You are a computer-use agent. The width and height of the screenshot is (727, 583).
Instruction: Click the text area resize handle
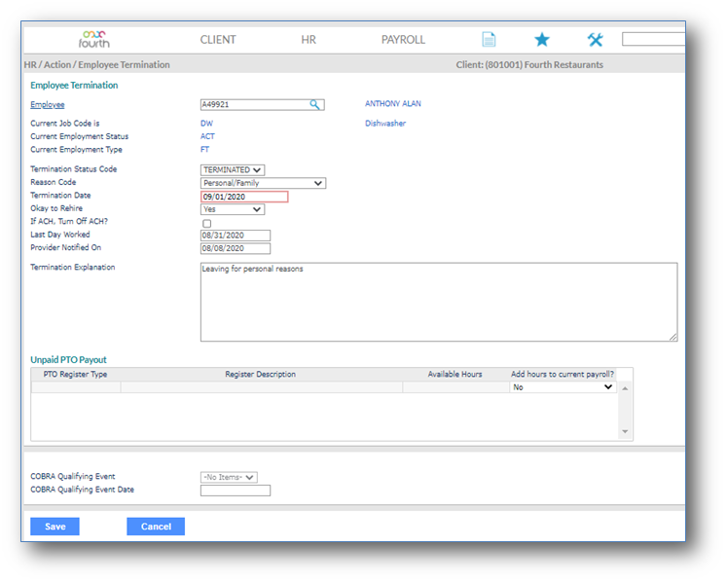click(672, 337)
